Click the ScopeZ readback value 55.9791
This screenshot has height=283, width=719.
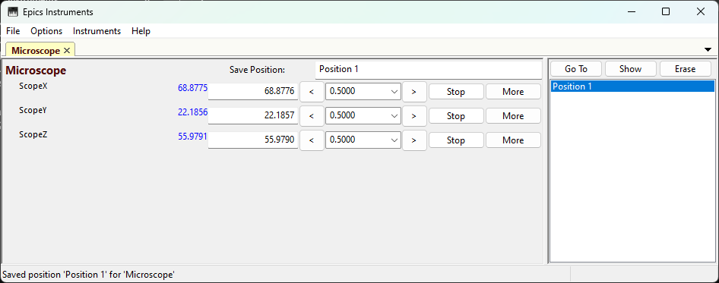(x=192, y=136)
